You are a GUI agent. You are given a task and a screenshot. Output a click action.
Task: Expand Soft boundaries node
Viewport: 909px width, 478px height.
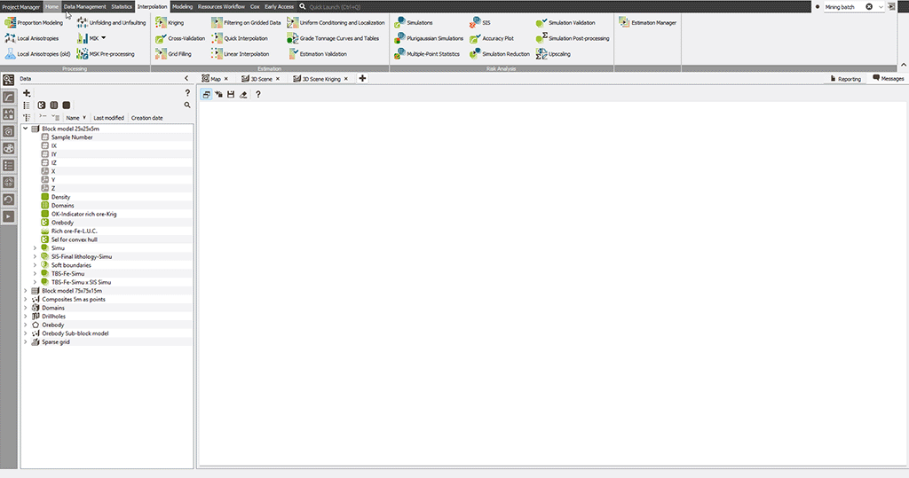click(35, 265)
